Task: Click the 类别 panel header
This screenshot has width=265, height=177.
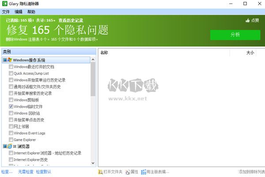Action: click(49, 52)
